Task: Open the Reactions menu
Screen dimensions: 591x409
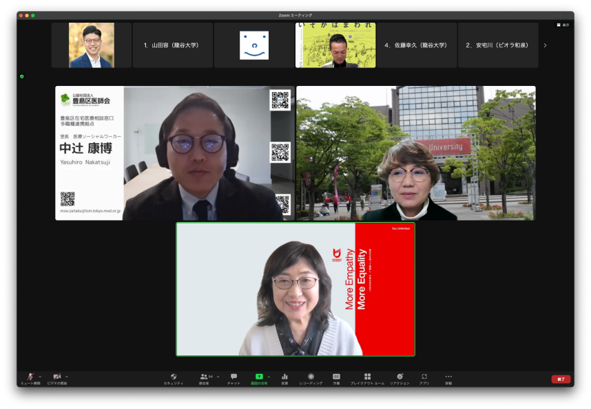Action: [x=400, y=377]
